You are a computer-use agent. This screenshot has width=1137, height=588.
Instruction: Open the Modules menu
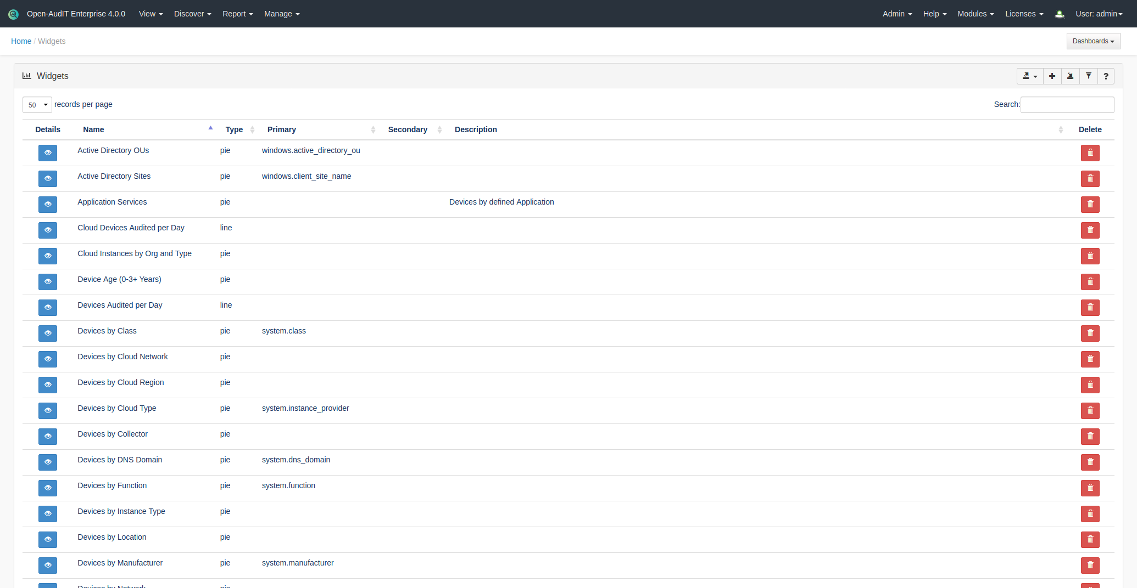pyautogui.click(x=976, y=14)
